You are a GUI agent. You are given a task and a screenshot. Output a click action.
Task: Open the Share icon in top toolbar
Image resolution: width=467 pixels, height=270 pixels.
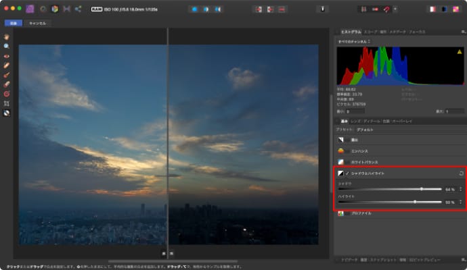click(x=79, y=9)
